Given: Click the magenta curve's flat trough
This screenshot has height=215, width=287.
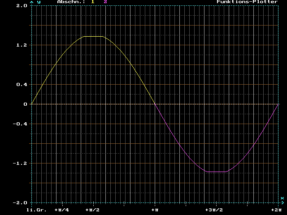Looking at the screenshot, I should coord(217,172).
